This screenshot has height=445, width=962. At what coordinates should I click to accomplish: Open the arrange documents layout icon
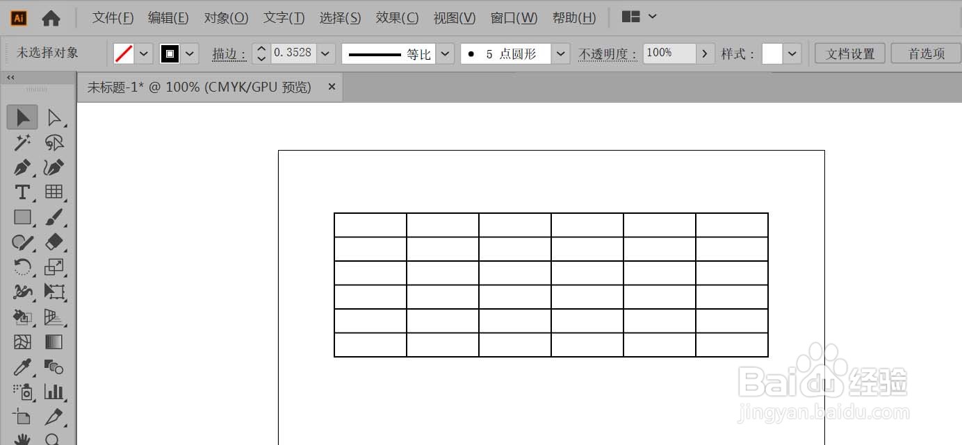630,17
